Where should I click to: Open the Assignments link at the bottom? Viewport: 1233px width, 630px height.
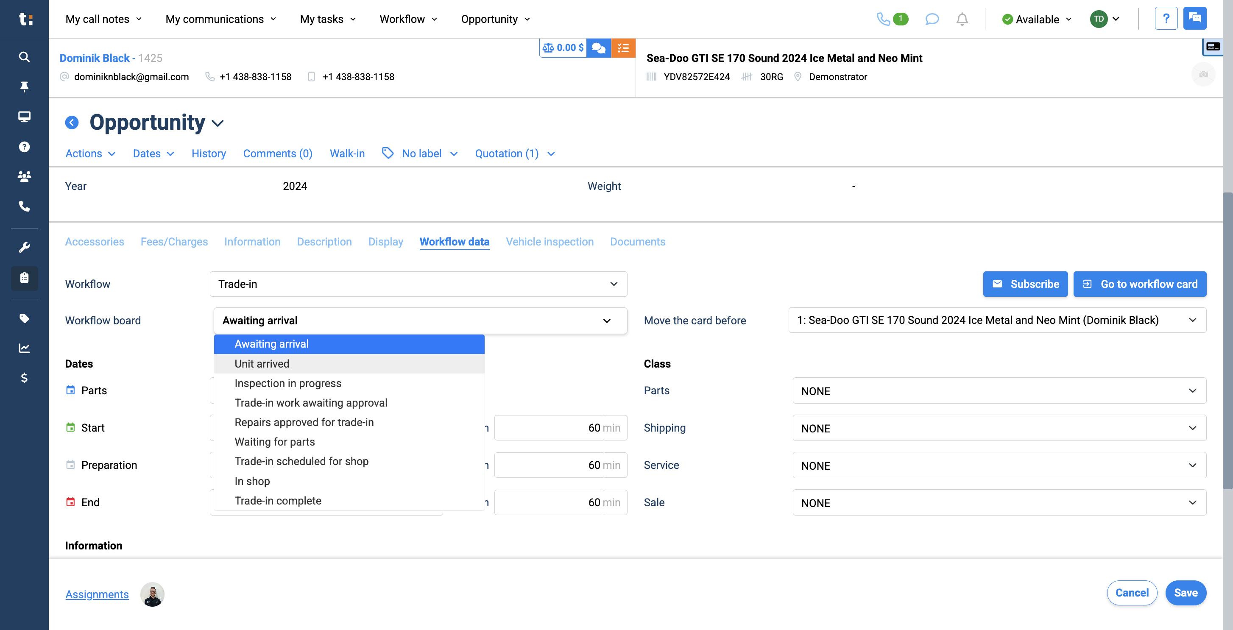click(97, 594)
